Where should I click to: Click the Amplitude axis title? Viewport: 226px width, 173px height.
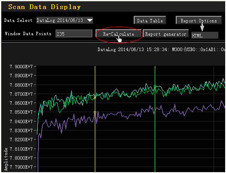(6, 159)
